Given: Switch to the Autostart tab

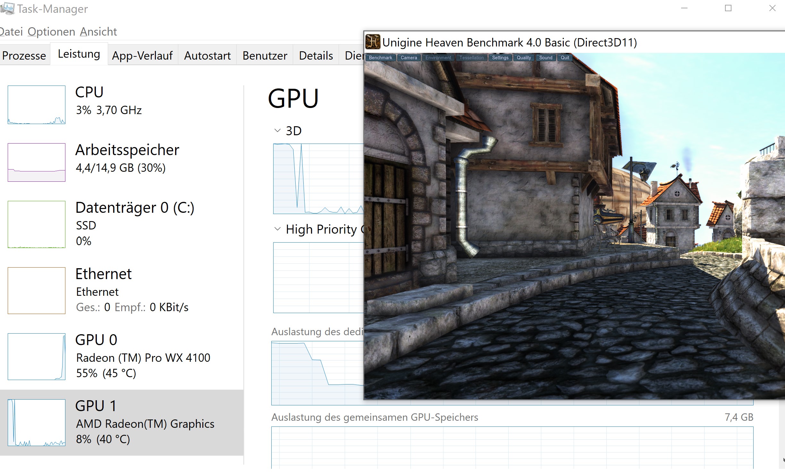Looking at the screenshot, I should coord(207,56).
